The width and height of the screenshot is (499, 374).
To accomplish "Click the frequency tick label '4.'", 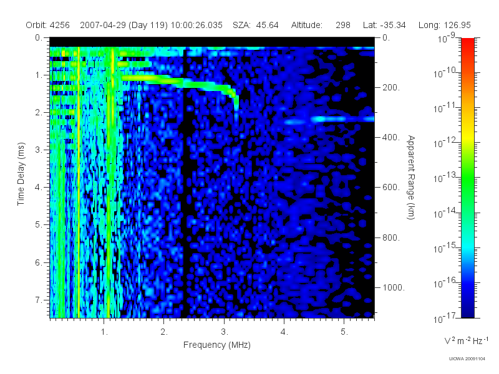I will click(284, 332).
